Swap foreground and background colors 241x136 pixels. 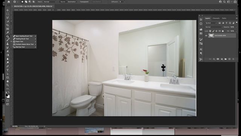click(x=9, y=92)
